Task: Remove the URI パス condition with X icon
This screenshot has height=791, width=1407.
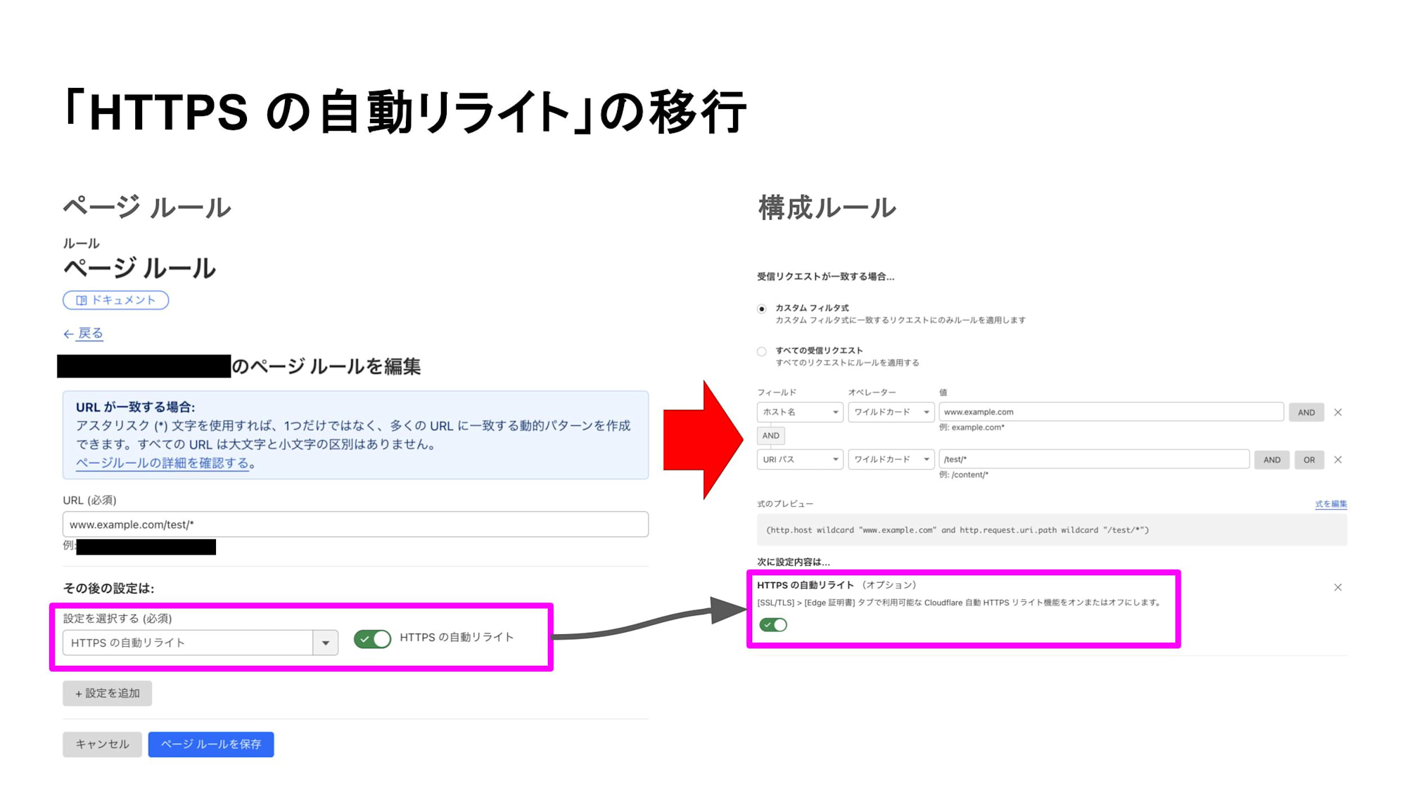Action: (1338, 460)
